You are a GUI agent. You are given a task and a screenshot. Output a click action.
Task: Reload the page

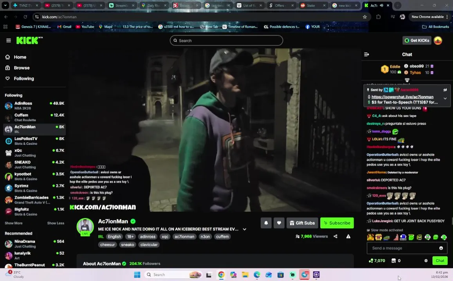coord(25,17)
